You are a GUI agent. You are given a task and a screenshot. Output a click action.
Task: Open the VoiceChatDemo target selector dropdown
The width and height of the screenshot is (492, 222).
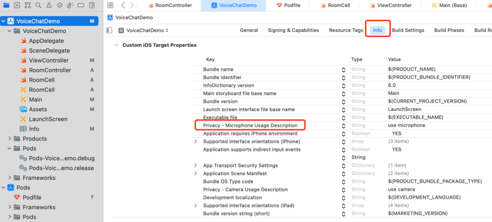tap(143, 30)
